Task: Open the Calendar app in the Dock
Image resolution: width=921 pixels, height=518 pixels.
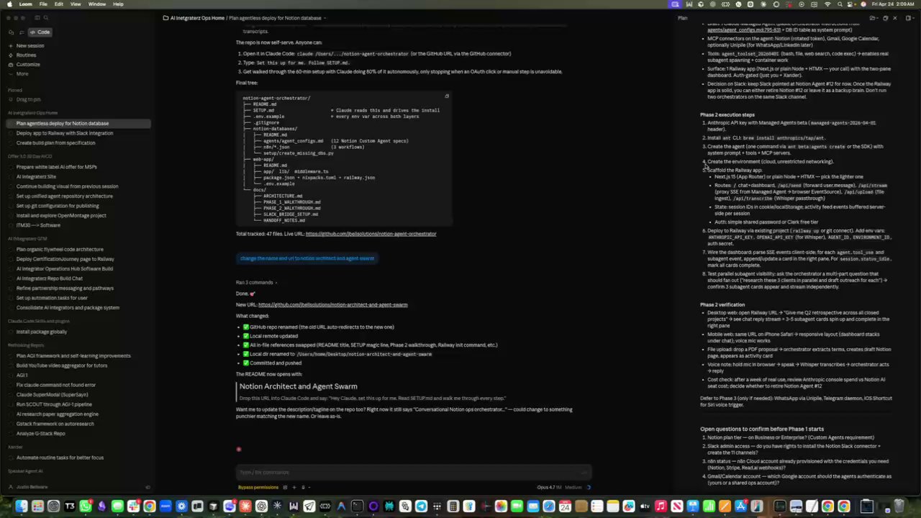Action: click(565, 506)
